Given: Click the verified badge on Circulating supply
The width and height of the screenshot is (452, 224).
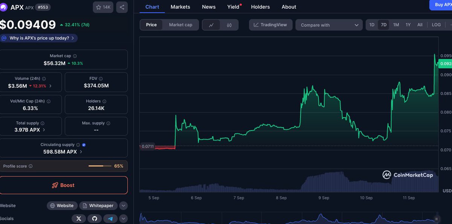Looking at the screenshot, I should point(84,145).
